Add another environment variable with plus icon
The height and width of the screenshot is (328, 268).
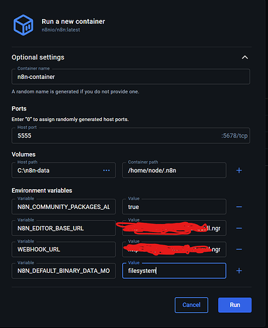[x=239, y=271]
